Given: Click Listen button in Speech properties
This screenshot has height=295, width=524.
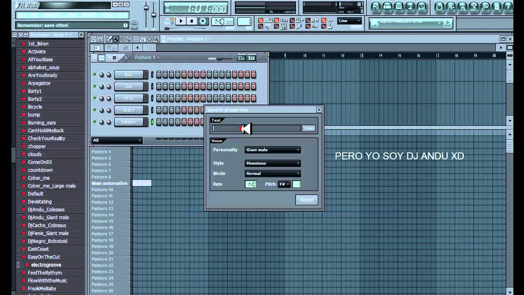Looking at the screenshot, I should click(x=309, y=129).
